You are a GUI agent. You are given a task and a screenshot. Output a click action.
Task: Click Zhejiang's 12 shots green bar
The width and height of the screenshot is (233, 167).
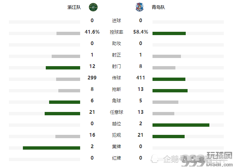pos(63,68)
